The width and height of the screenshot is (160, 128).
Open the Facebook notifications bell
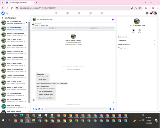pyautogui.click(x=151, y=13)
